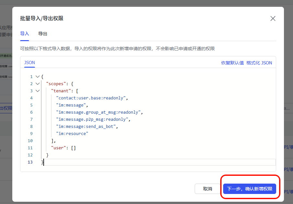Select the JSON editor tab
This screenshot has height=204, width=293.
pyautogui.click(x=29, y=62)
